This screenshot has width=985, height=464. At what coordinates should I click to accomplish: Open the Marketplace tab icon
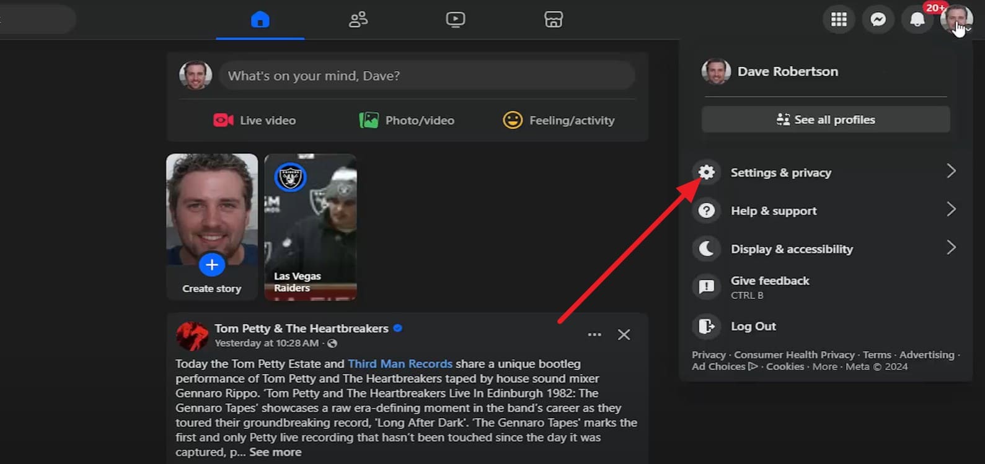pyautogui.click(x=554, y=20)
